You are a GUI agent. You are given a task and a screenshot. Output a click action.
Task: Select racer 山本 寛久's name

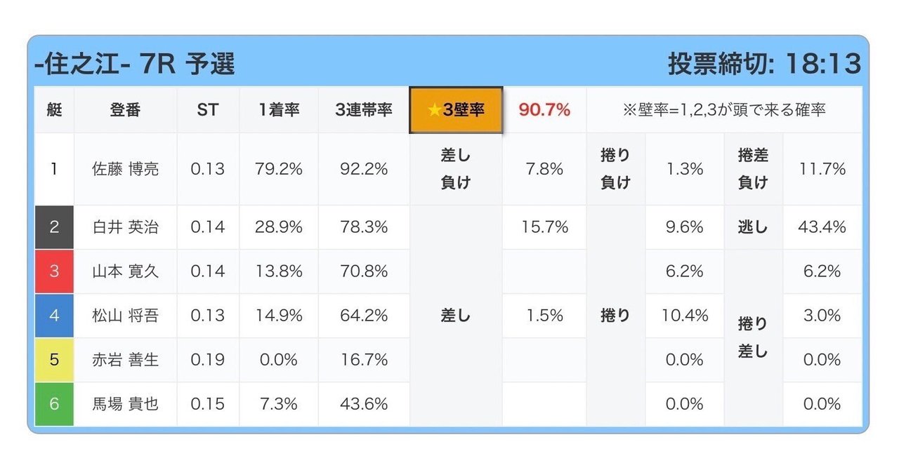[125, 271]
